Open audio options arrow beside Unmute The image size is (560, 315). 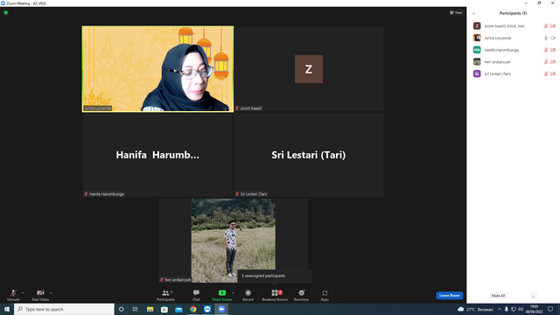(23, 293)
